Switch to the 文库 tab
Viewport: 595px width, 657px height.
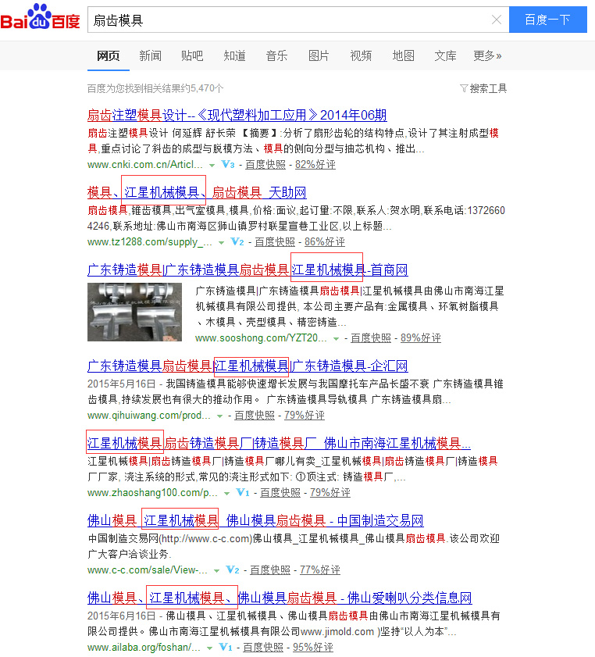point(445,55)
